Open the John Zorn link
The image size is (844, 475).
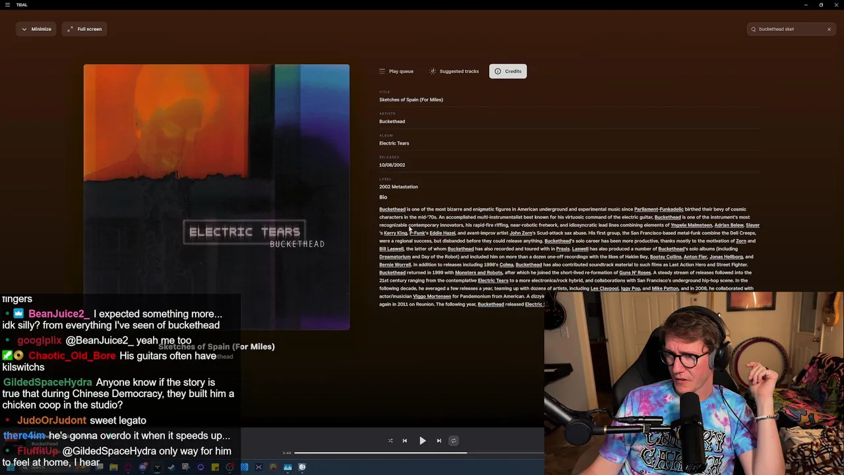tap(521, 233)
